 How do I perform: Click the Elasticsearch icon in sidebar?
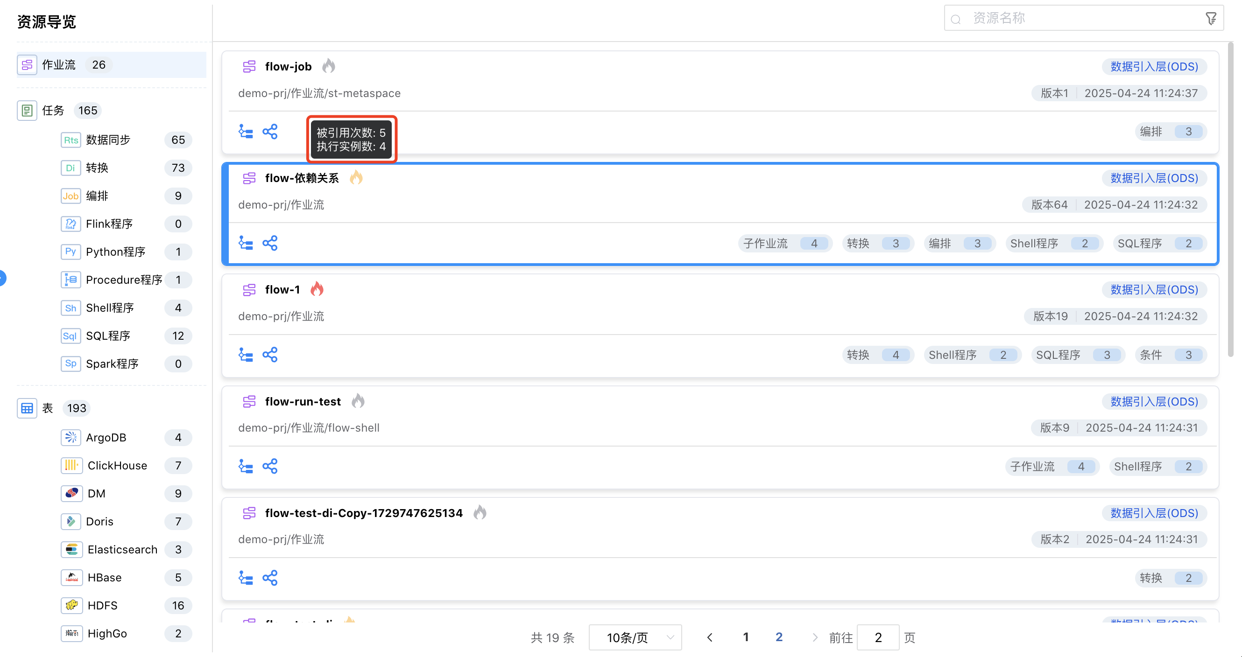coord(71,549)
